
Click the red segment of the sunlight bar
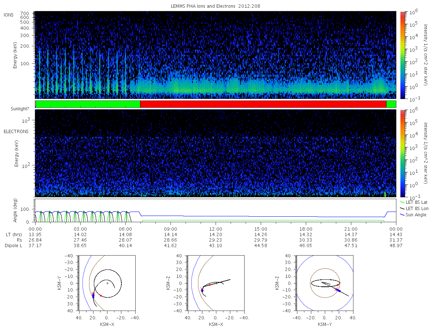coord(263,104)
